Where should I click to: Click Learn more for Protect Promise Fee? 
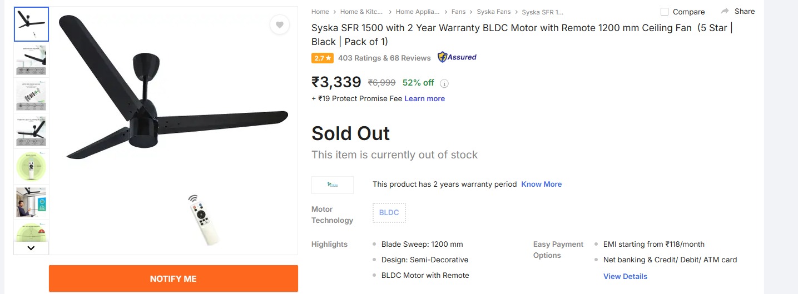pos(424,98)
